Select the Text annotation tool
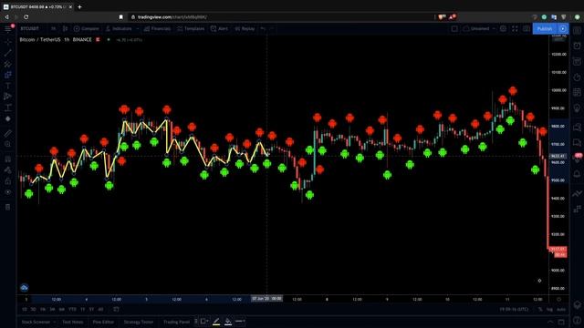The image size is (584, 328). tap(8, 86)
